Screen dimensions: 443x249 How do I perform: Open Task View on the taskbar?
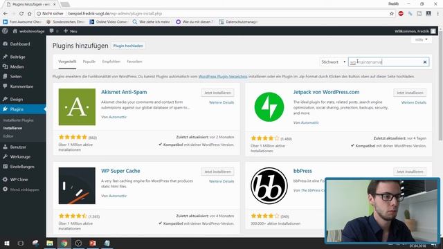point(21,243)
